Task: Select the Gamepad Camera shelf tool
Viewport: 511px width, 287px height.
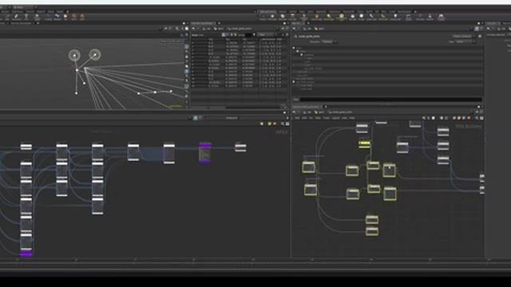Action: click(441, 17)
